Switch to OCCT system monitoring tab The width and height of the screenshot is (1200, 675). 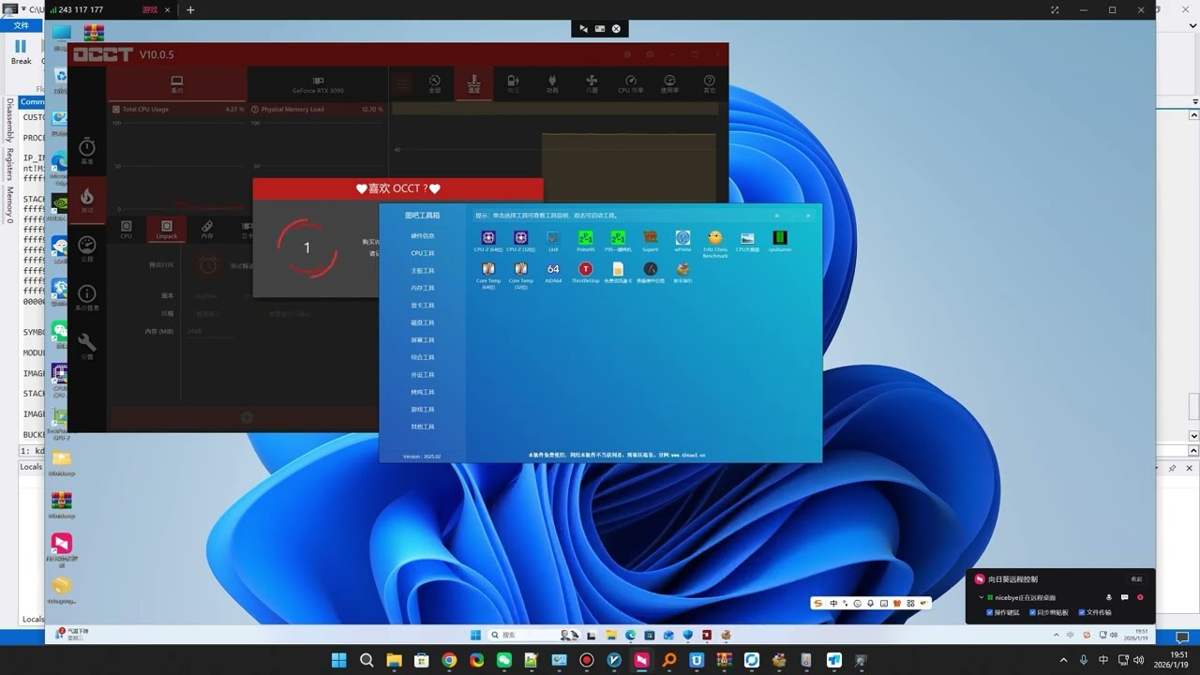click(177, 84)
